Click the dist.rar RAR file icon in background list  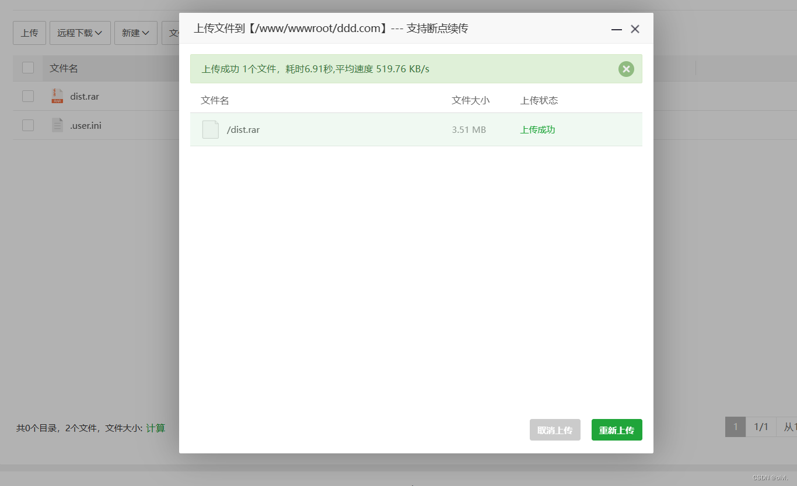point(57,96)
